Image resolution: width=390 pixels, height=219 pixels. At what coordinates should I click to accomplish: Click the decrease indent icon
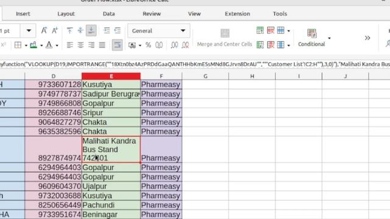[x=118, y=30]
